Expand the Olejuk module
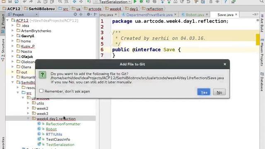 point(12,56)
